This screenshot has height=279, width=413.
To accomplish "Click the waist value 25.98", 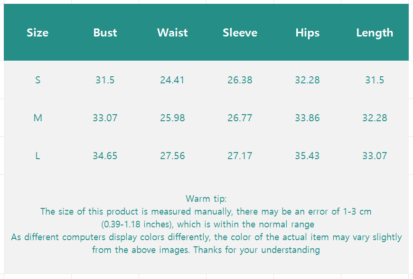I will click(x=172, y=118).
